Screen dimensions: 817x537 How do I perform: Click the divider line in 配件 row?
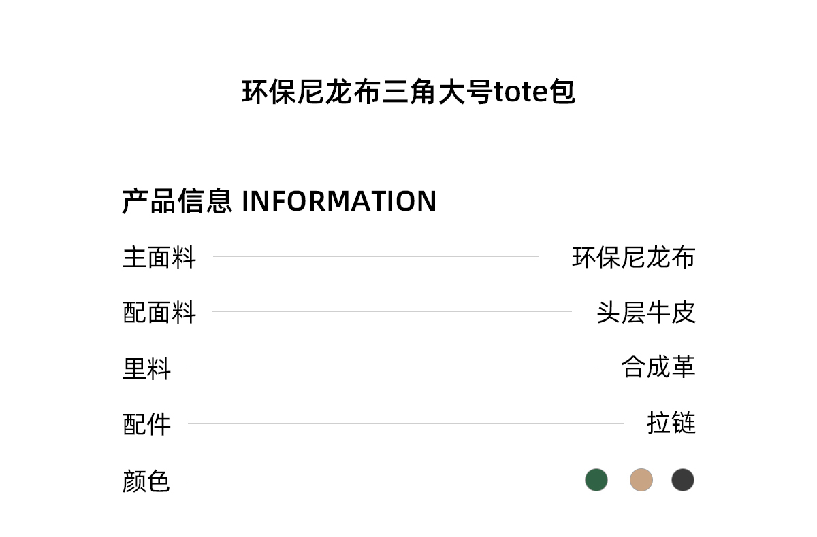pyautogui.click(x=406, y=424)
